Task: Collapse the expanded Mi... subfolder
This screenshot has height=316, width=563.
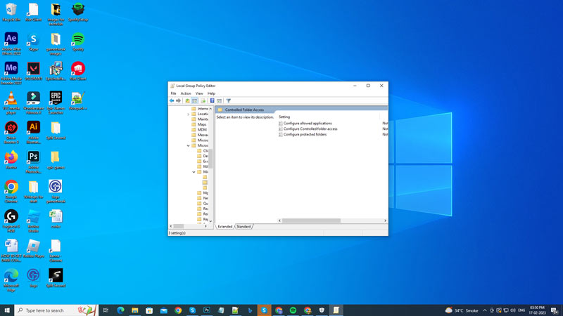Action: [x=194, y=172]
